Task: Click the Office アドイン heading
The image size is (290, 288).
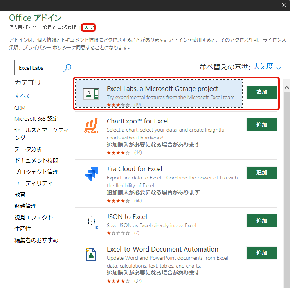Action: (x=35, y=18)
